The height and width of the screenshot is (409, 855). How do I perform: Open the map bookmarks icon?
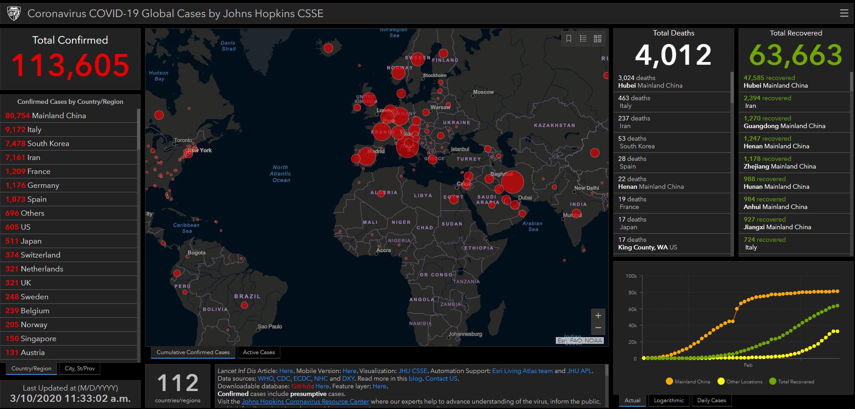(569, 39)
